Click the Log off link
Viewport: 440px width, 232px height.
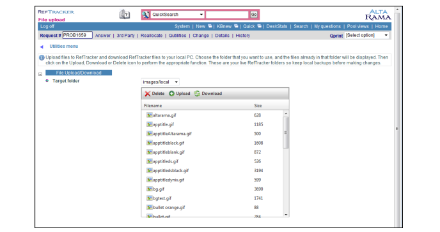pyautogui.click(x=47, y=26)
